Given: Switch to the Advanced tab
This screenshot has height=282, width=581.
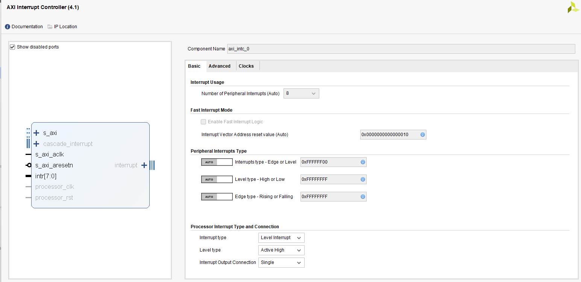Looking at the screenshot, I should 220,66.
